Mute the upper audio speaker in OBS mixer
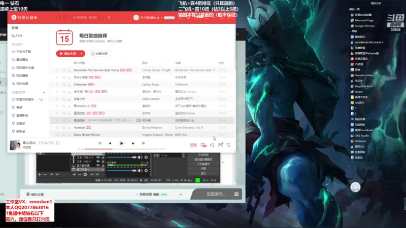This screenshot has height=228, width=406. click(140, 157)
